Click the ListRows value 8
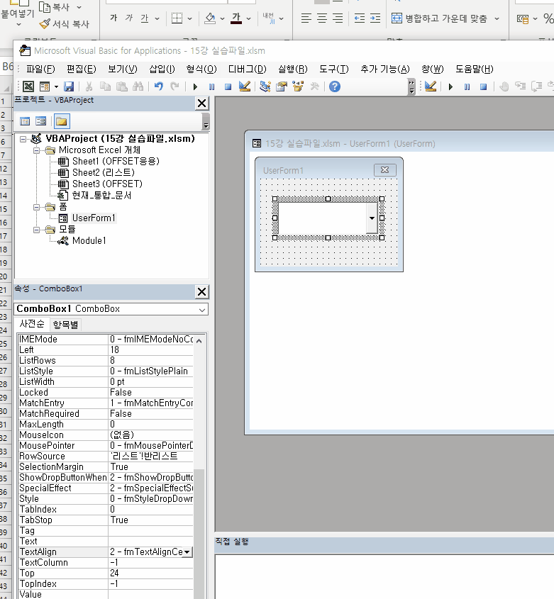The width and height of the screenshot is (554, 599). coord(150,361)
